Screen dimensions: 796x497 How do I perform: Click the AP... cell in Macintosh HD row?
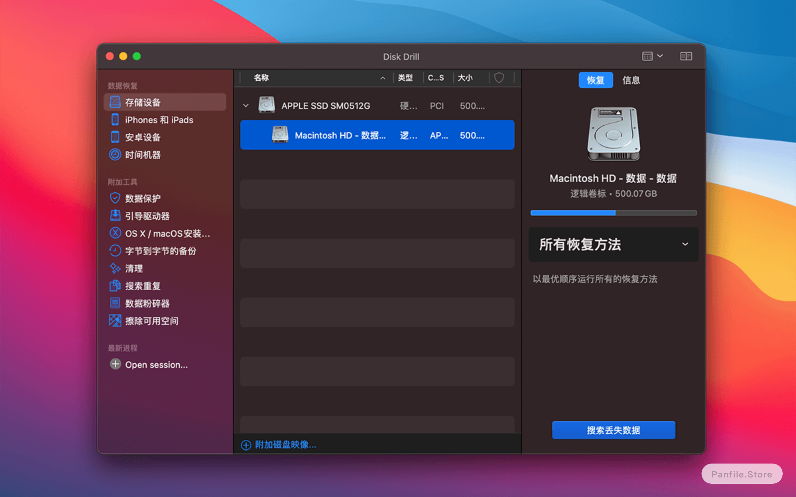click(x=439, y=136)
